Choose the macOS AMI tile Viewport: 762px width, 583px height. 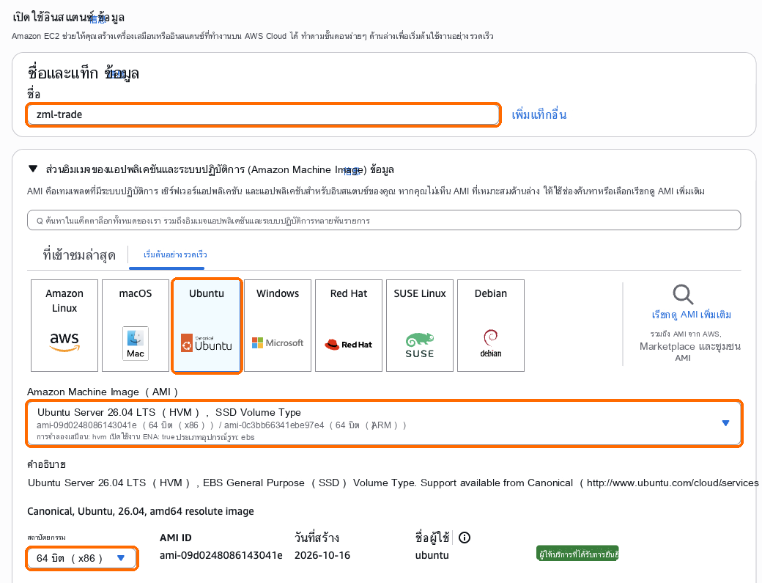[136, 326]
